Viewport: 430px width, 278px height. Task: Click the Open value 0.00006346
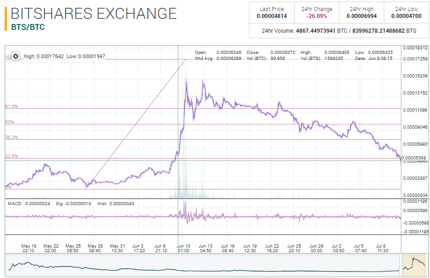pyautogui.click(x=229, y=52)
